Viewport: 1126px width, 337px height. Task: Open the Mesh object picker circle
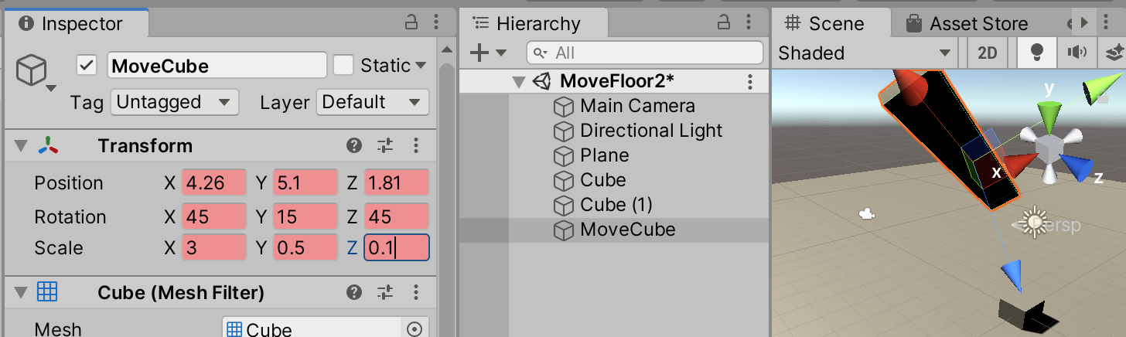(x=415, y=329)
